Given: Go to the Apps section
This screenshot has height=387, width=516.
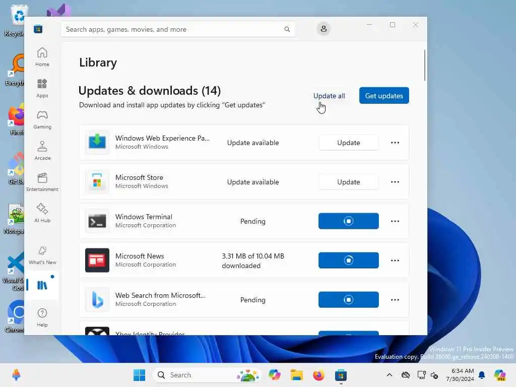Looking at the screenshot, I should tap(42, 88).
